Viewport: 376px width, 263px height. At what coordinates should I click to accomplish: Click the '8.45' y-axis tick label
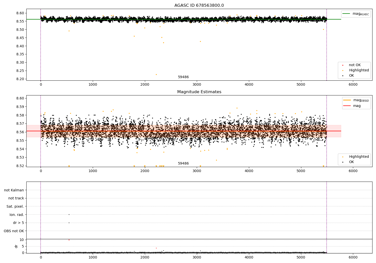(20, 38)
